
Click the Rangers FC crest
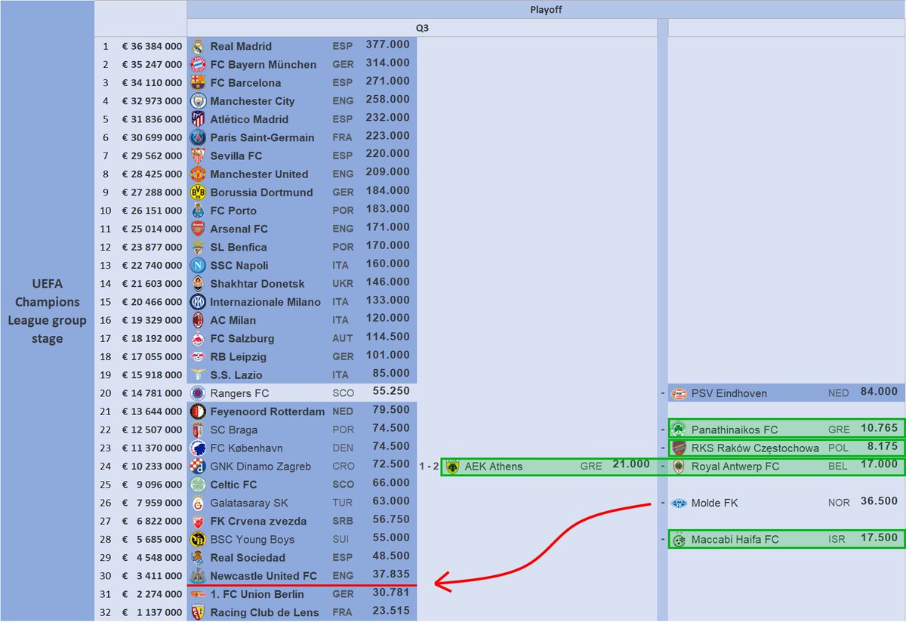[198, 393]
